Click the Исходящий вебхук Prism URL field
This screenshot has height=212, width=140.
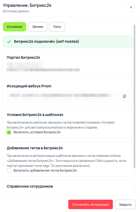62,96
